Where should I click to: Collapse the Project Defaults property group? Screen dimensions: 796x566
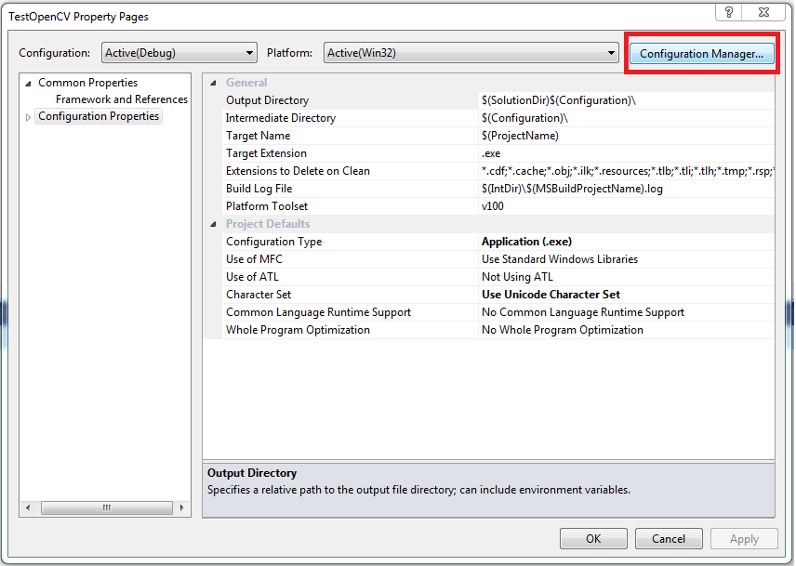point(213,224)
